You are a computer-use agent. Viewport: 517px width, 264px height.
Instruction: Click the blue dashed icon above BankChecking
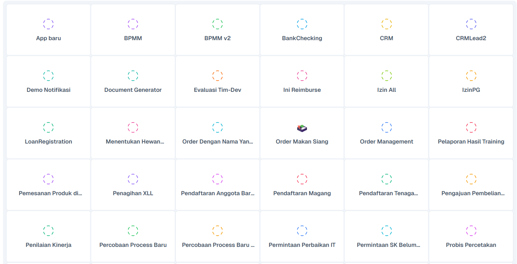tap(302, 24)
